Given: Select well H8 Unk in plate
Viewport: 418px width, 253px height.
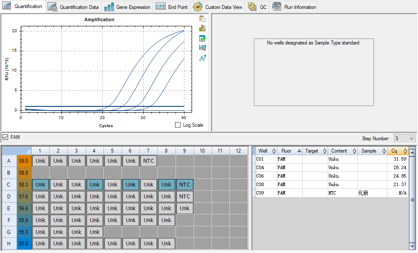Looking at the screenshot, I should 166,243.
